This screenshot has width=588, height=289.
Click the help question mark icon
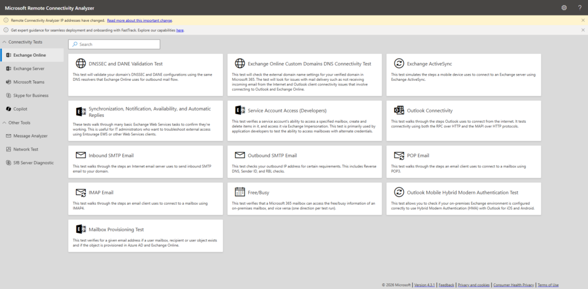579,7
